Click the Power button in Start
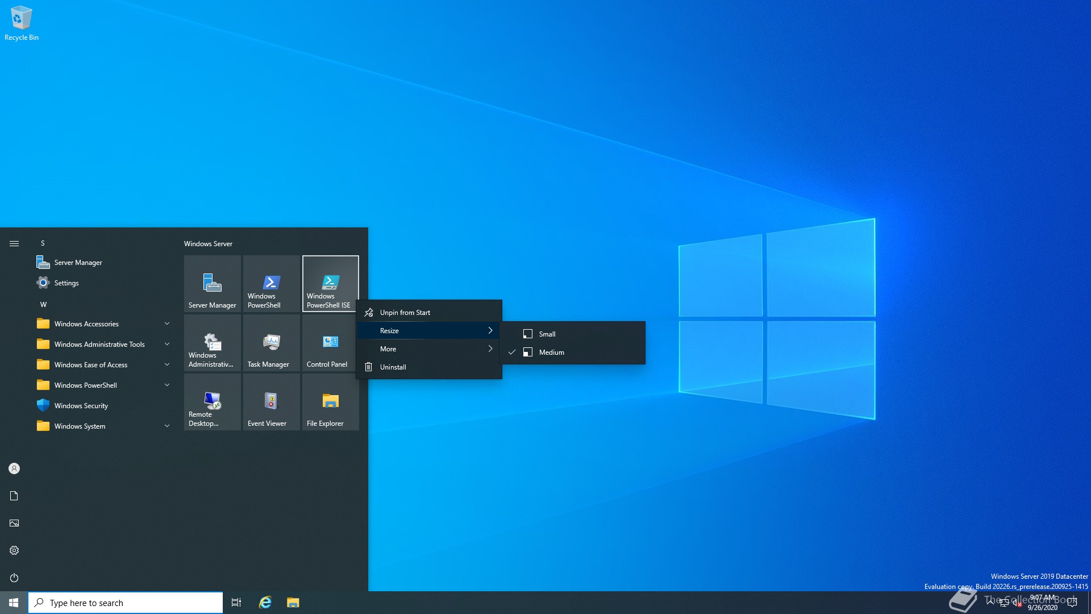This screenshot has width=1091, height=614. pos(14,578)
